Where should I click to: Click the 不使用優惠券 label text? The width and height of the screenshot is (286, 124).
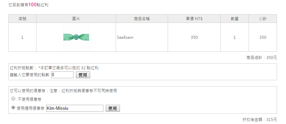point(29,99)
